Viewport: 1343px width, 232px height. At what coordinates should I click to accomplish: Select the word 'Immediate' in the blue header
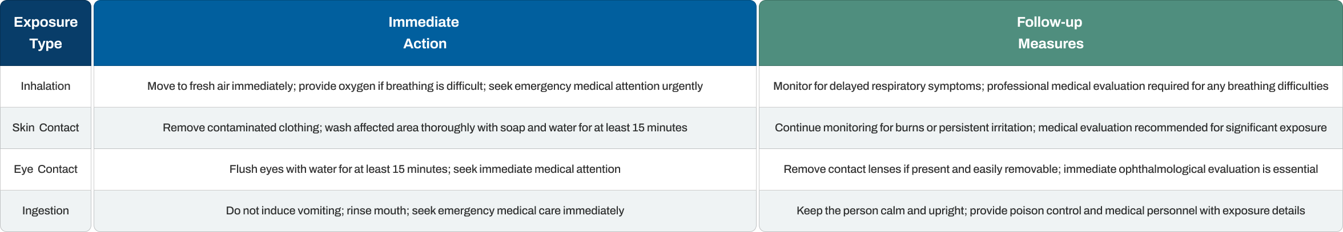coord(424,22)
